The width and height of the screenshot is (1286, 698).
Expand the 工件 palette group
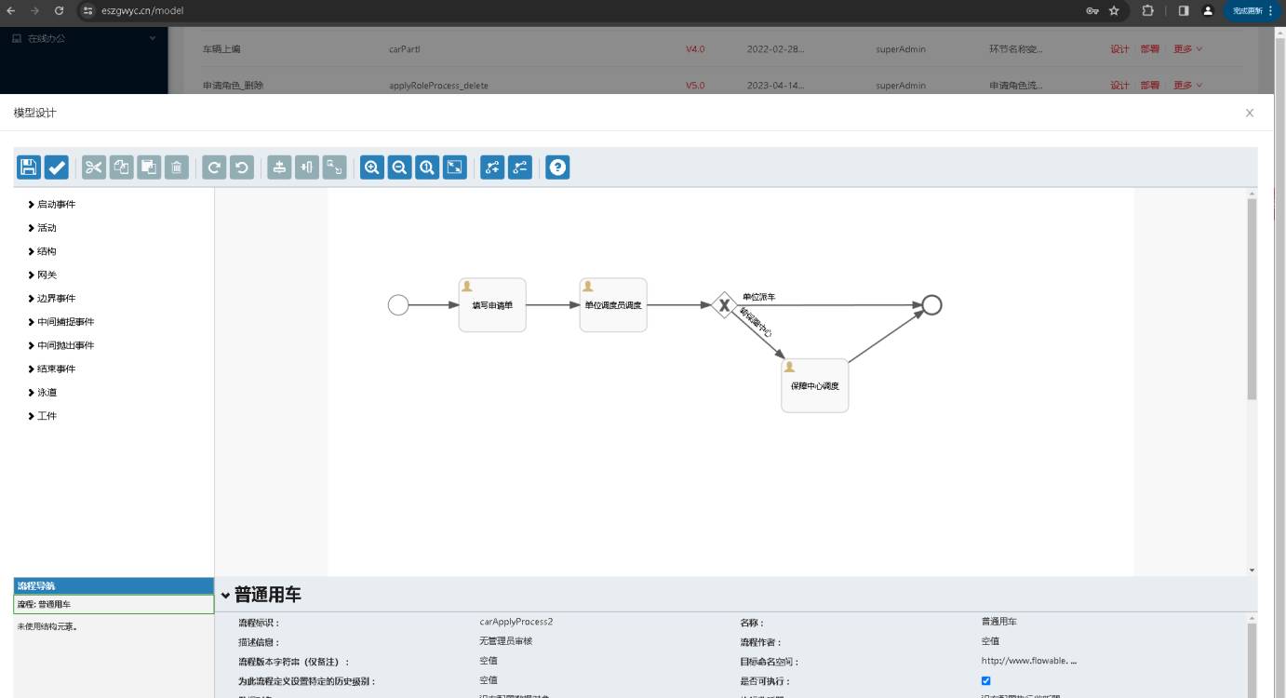coord(43,416)
